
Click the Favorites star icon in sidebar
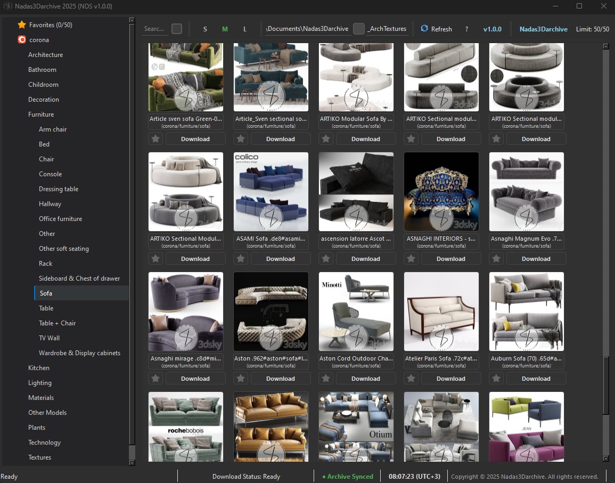21,25
